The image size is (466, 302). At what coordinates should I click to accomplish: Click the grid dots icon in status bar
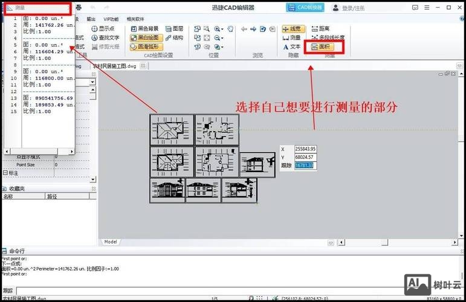tap(259, 298)
